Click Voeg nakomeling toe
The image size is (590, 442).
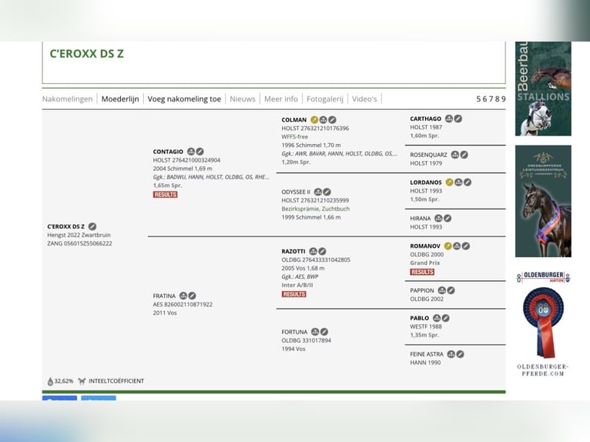(x=184, y=99)
